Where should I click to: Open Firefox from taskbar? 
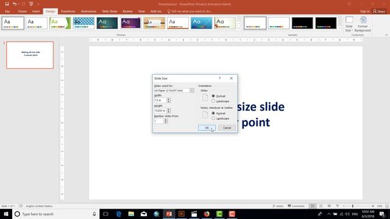pyautogui.click(x=207, y=214)
